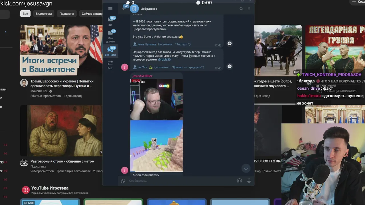Open the YouTube Игротека section heading
Screen dimensions: 365x205
(50, 188)
